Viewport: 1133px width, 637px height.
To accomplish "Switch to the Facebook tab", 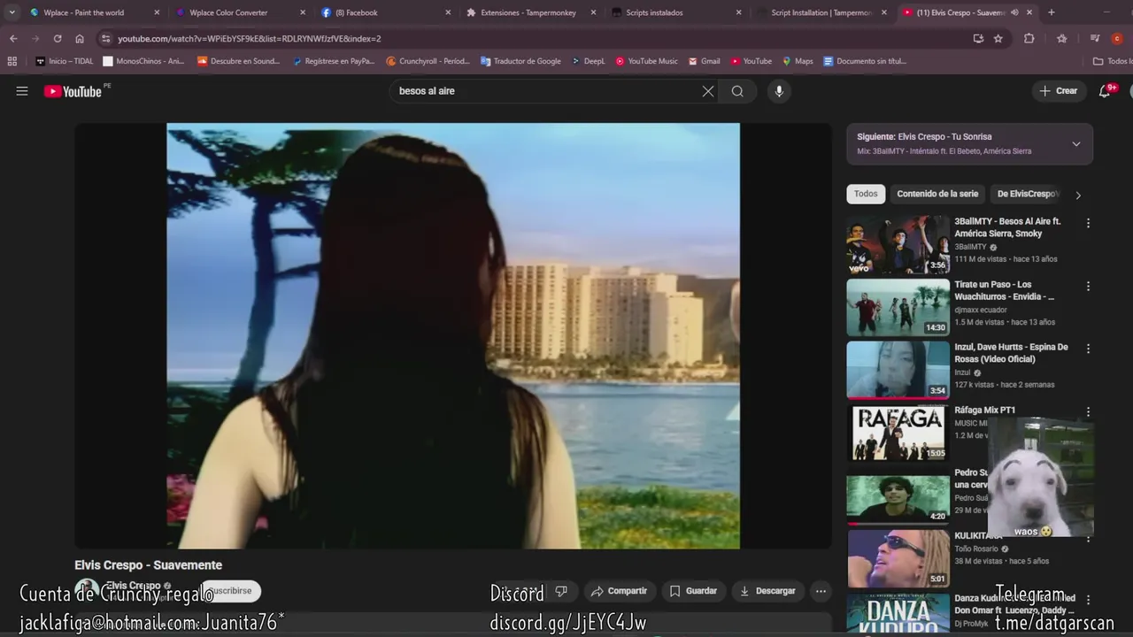I will coord(386,12).
